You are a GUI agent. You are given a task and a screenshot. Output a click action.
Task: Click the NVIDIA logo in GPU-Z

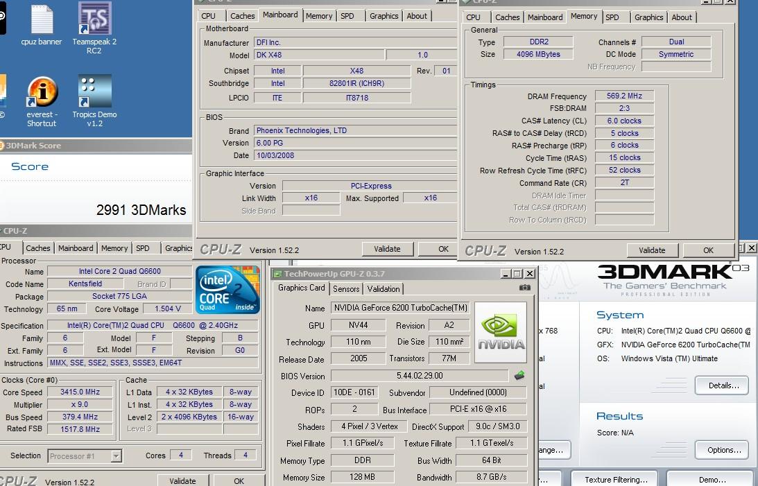click(x=501, y=332)
